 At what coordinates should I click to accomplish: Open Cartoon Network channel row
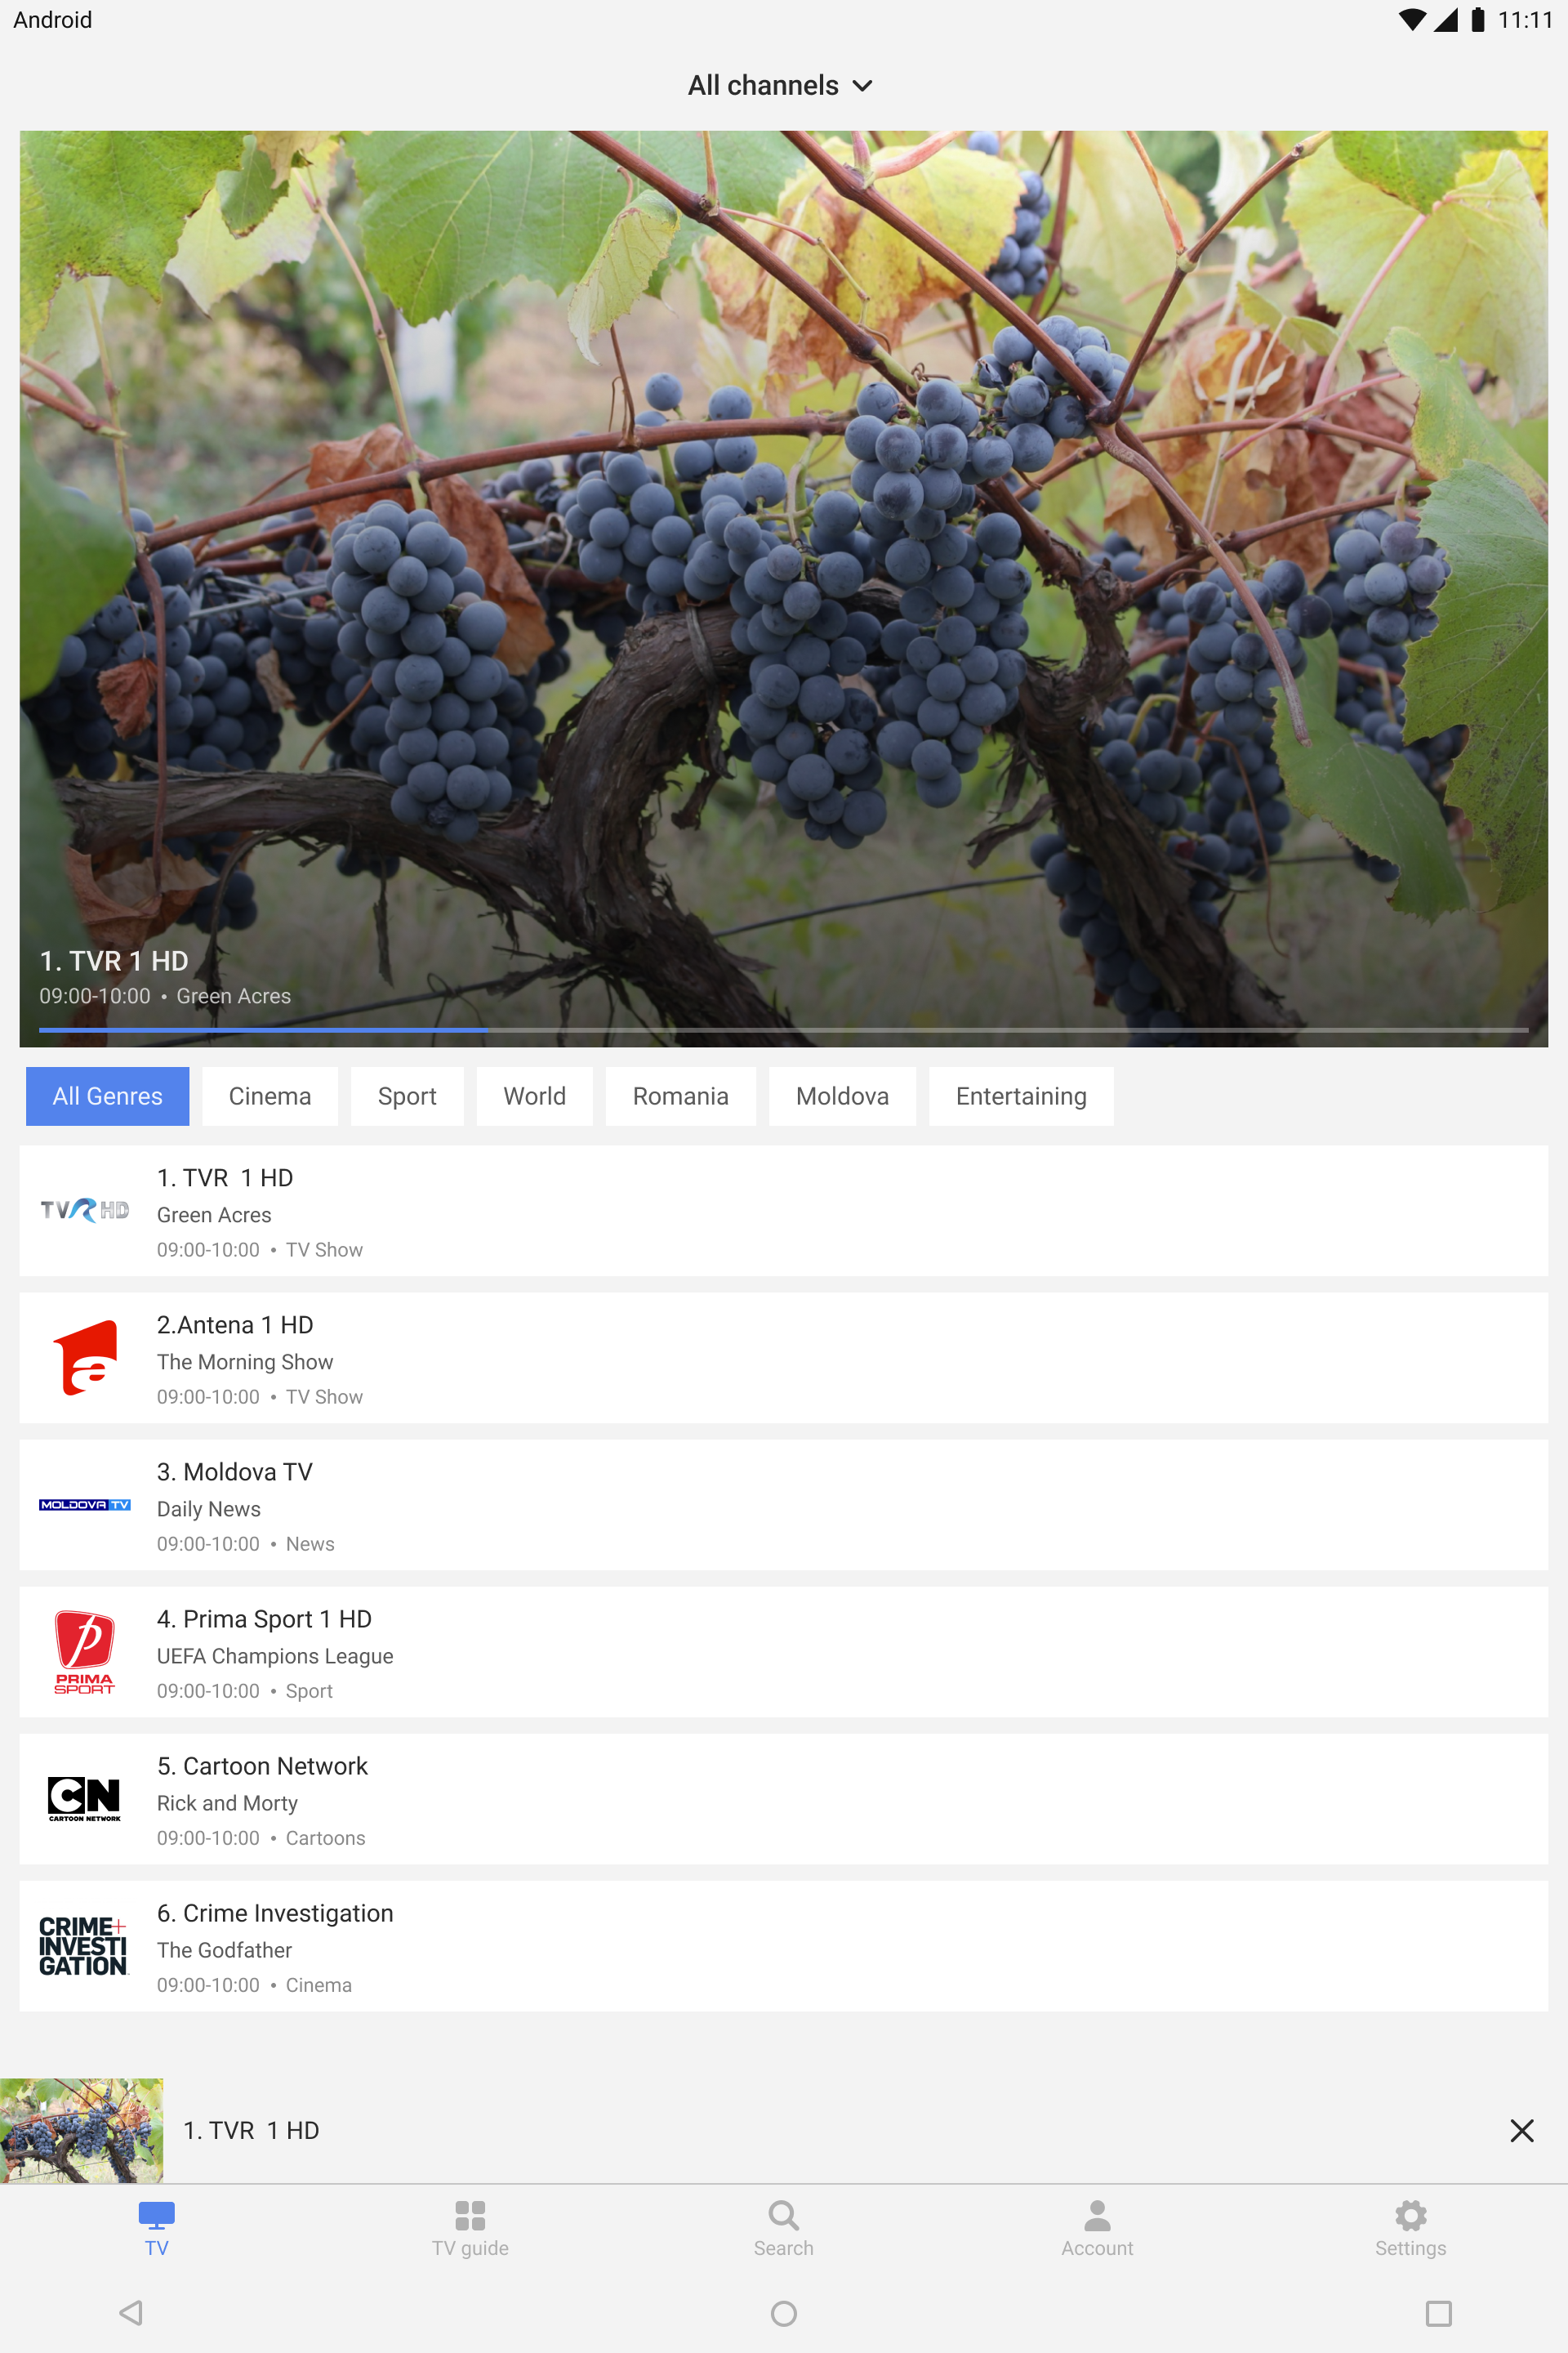point(784,1799)
